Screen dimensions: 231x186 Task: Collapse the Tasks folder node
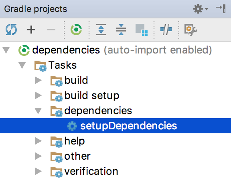point(22,65)
